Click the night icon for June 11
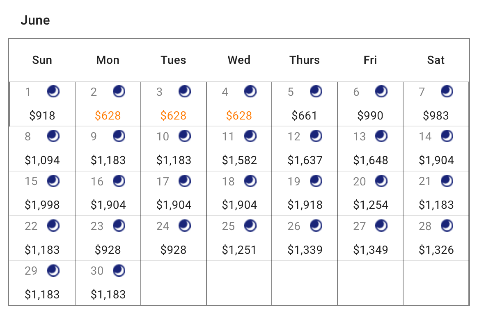The width and height of the screenshot is (477, 316). click(250, 136)
